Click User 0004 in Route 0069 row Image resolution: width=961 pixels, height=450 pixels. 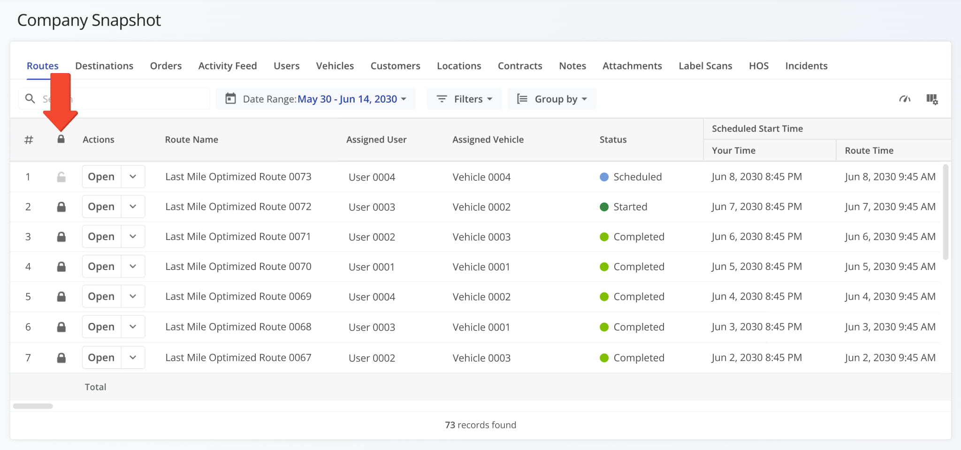(x=372, y=297)
